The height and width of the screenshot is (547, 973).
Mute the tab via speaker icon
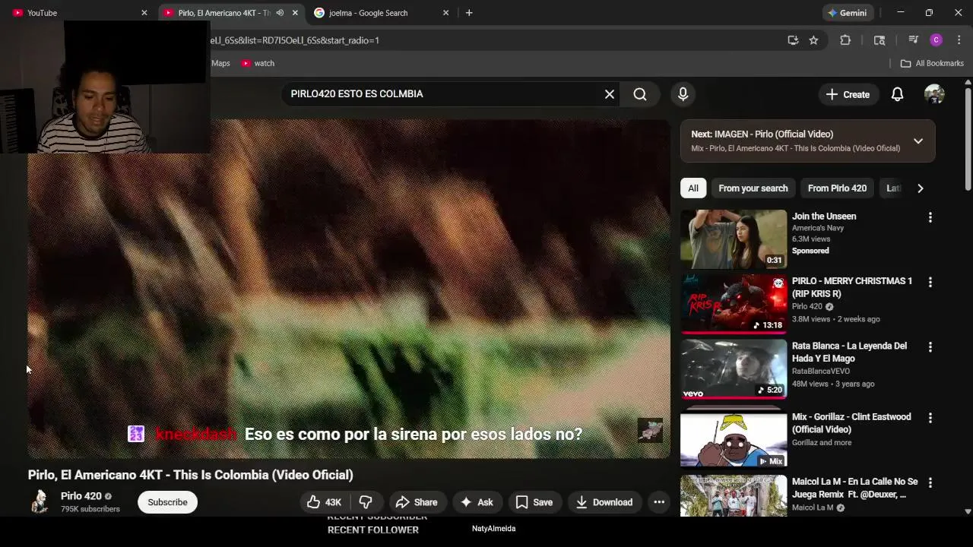pyautogui.click(x=280, y=13)
